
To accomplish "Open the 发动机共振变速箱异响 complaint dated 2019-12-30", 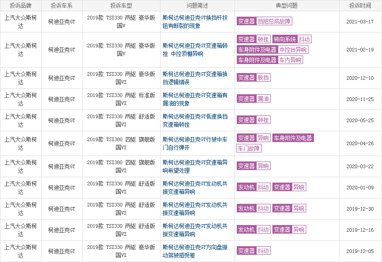I will click(195, 209).
